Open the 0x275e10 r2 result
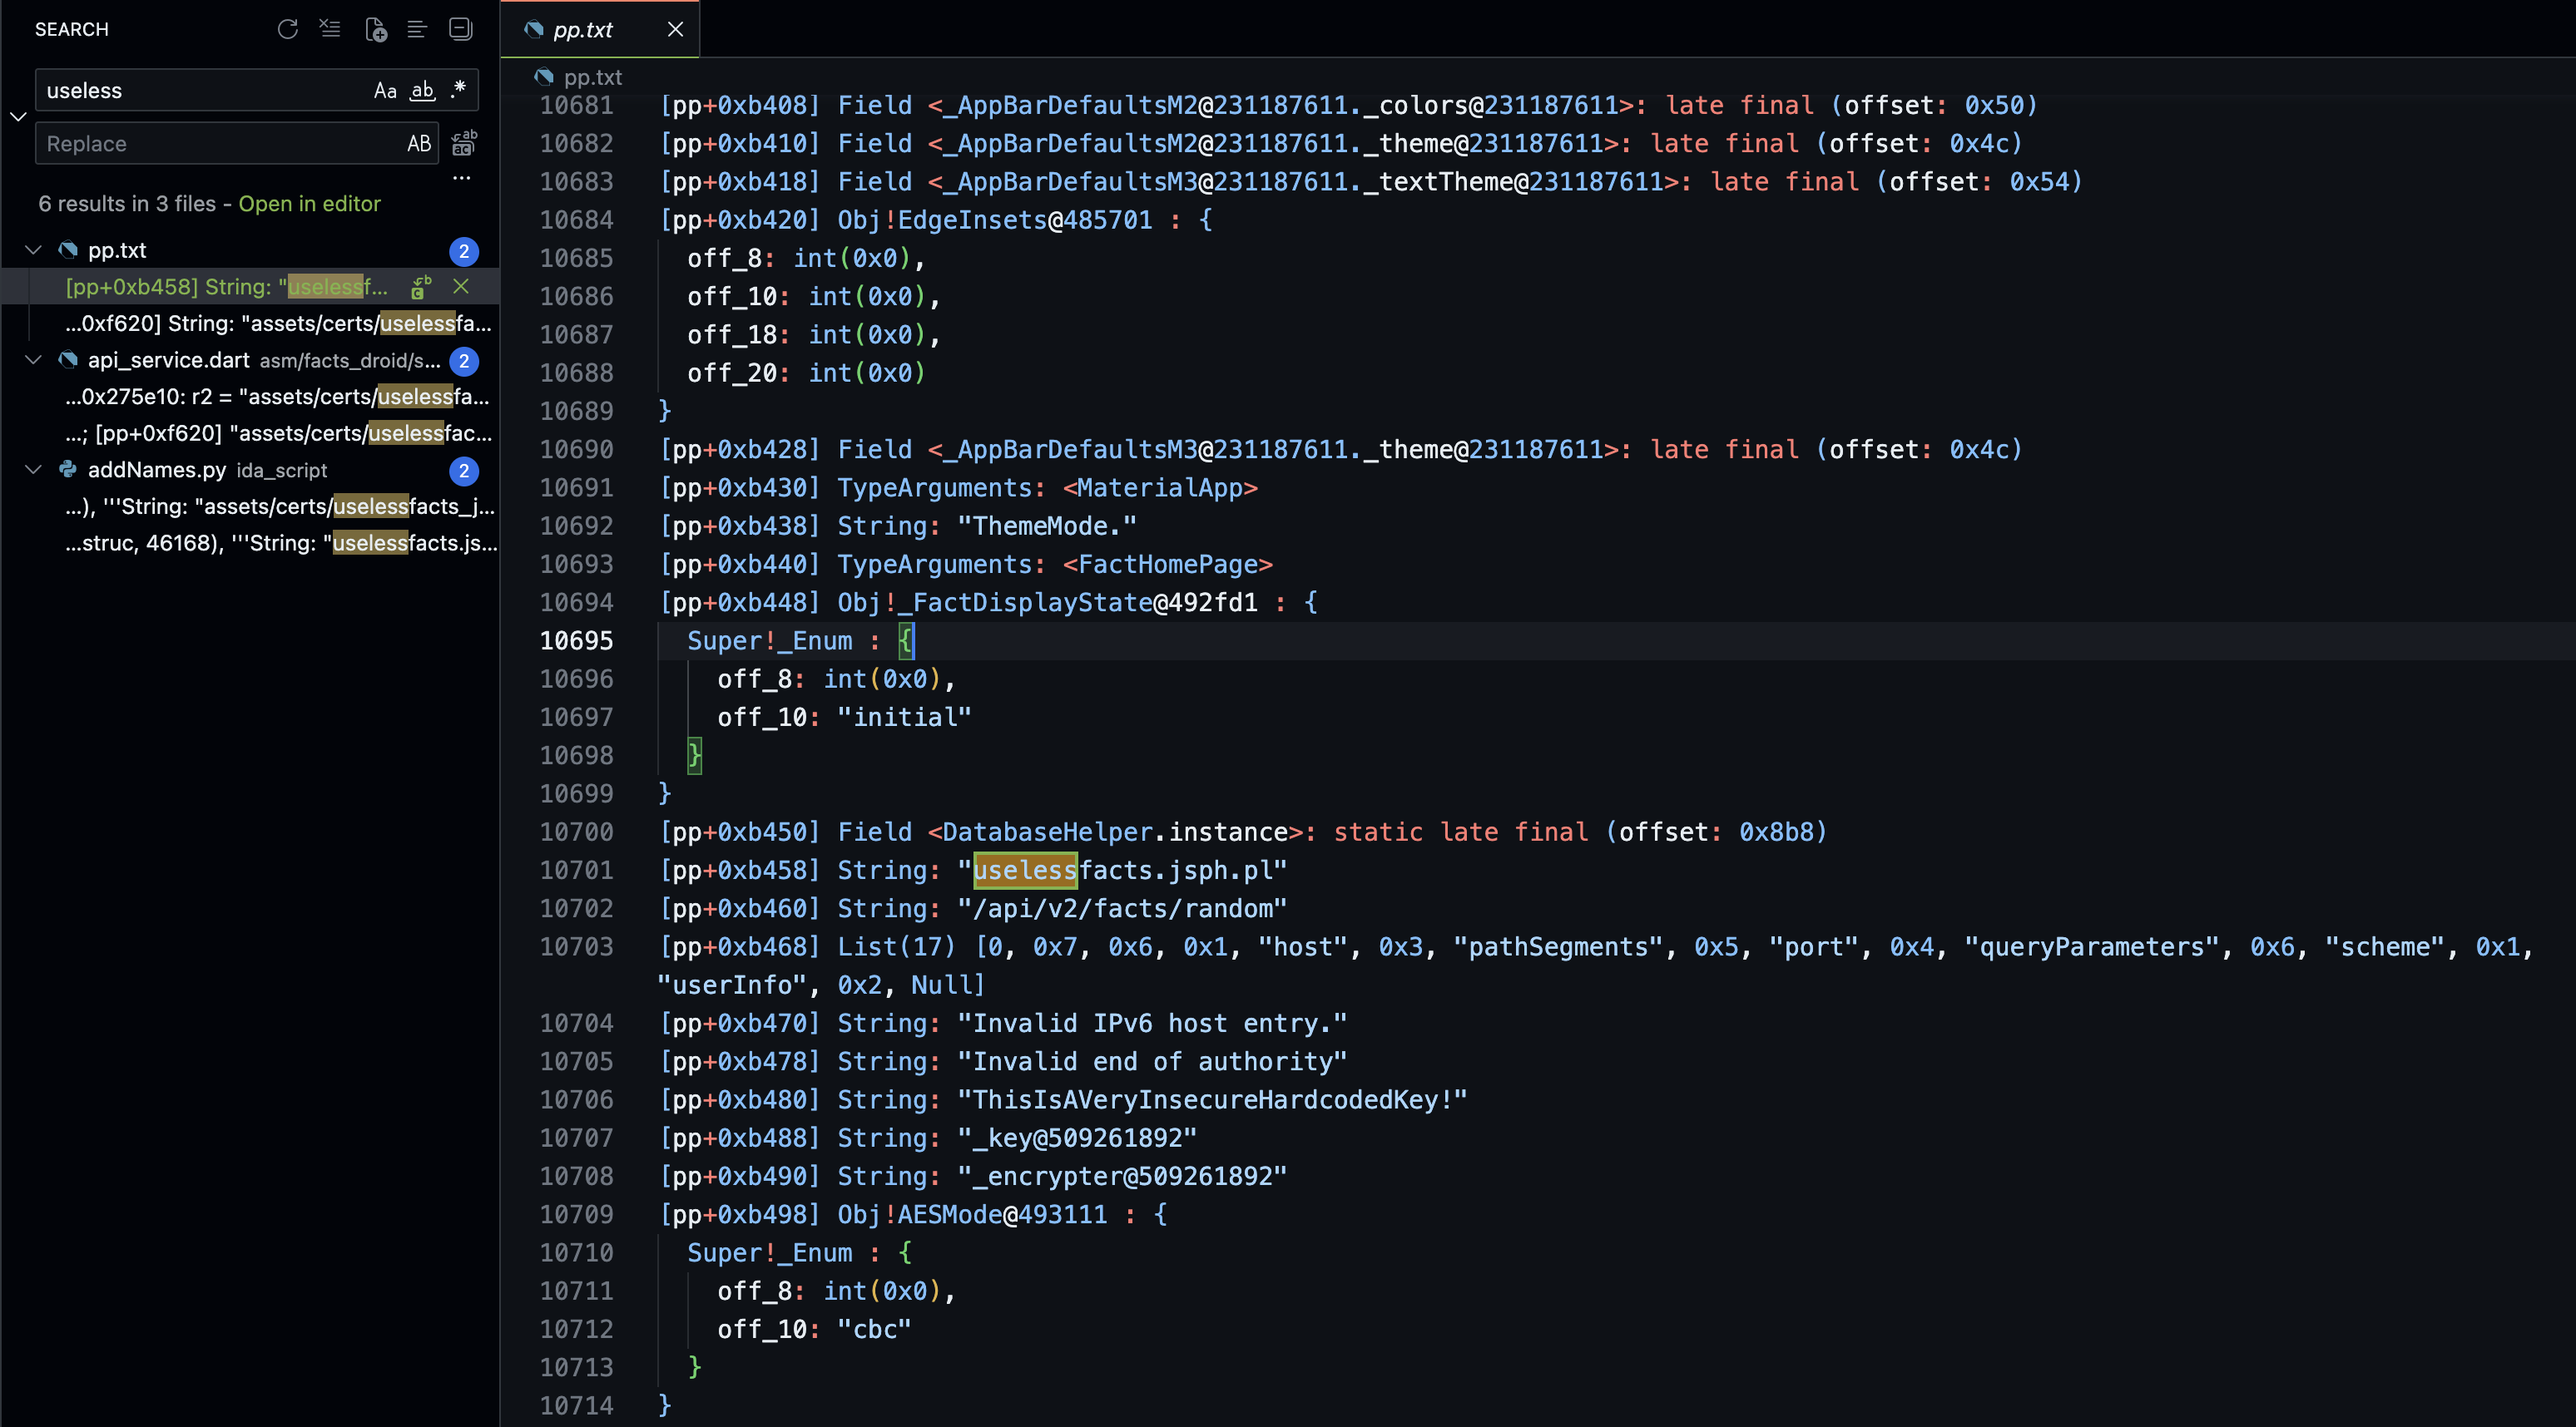Viewport: 2576px width, 1427px height. (277, 397)
